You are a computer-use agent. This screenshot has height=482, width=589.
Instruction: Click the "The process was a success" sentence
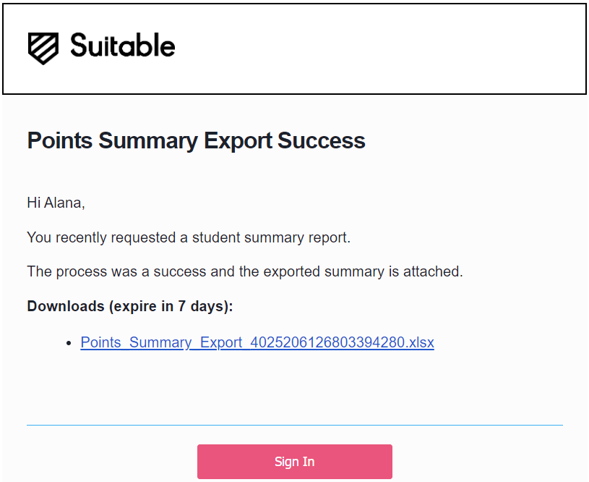(x=245, y=271)
